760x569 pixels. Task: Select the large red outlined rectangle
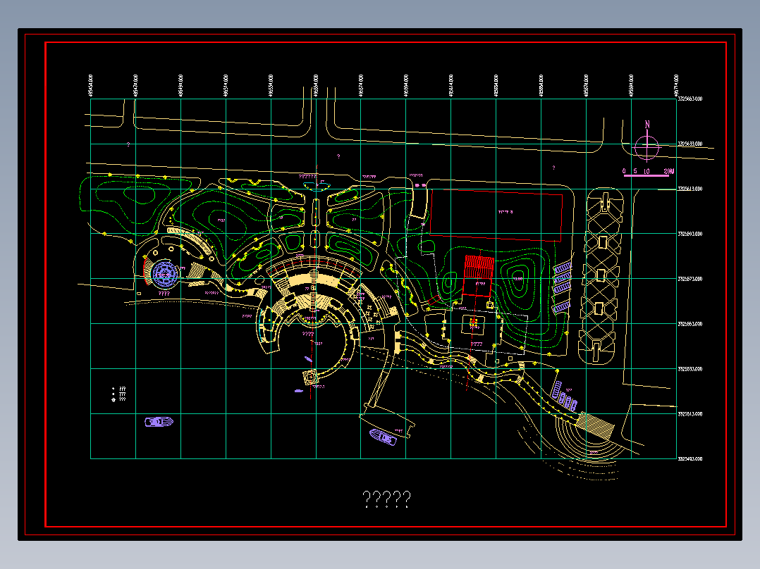pyautogui.click(x=496, y=215)
